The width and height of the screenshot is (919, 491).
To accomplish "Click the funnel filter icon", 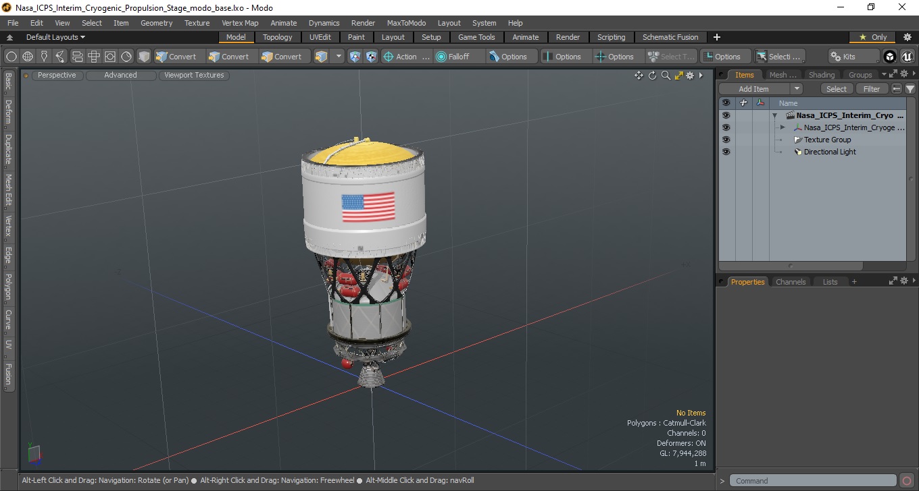I will (910, 89).
